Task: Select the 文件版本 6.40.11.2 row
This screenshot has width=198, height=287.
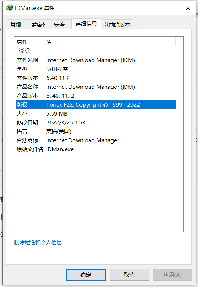Action: click(x=96, y=78)
